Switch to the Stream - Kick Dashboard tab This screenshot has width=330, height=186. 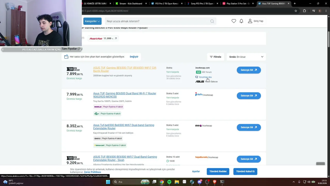click(x=131, y=4)
